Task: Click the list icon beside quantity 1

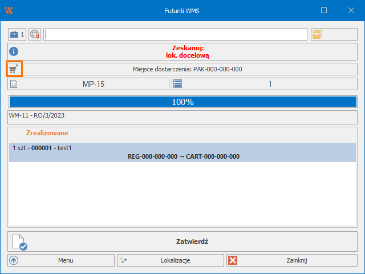Action: pos(177,84)
